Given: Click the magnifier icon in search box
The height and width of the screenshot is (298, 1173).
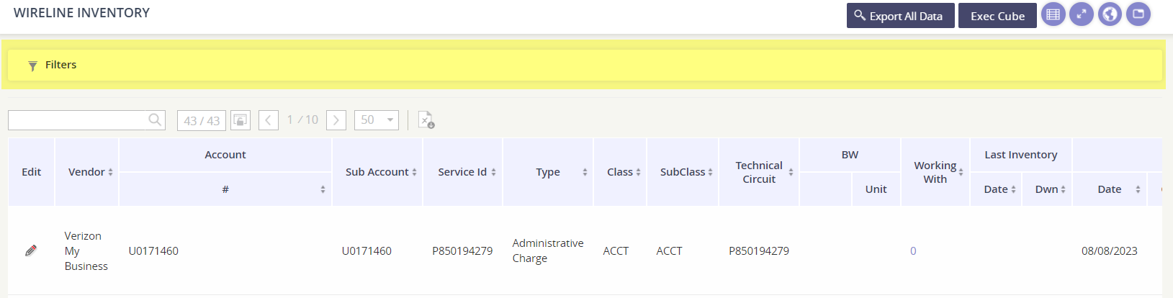Looking at the screenshot, I should click(155, 120).
